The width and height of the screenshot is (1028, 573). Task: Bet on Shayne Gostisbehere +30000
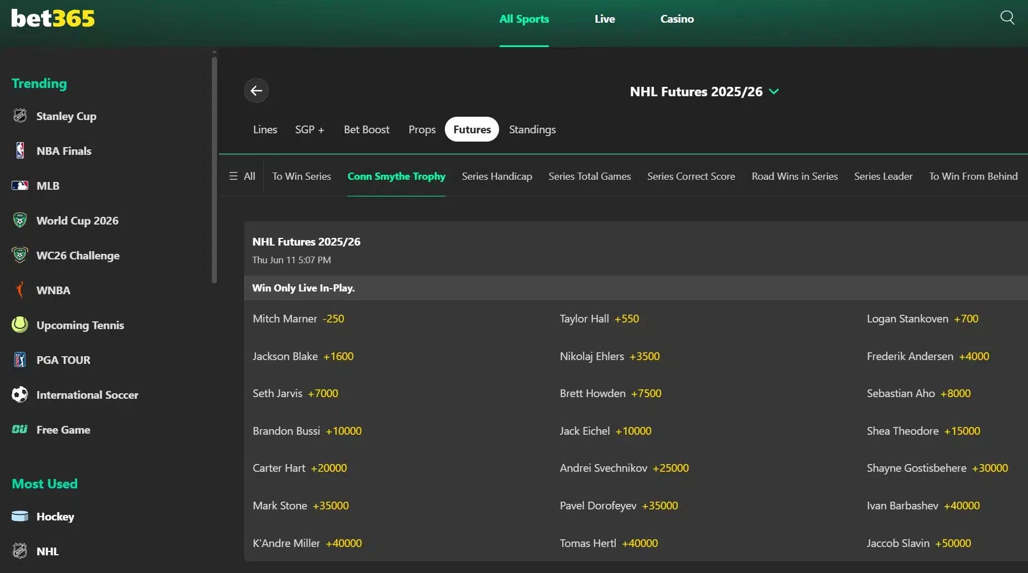pyautogui.click(x=937, y=468)
